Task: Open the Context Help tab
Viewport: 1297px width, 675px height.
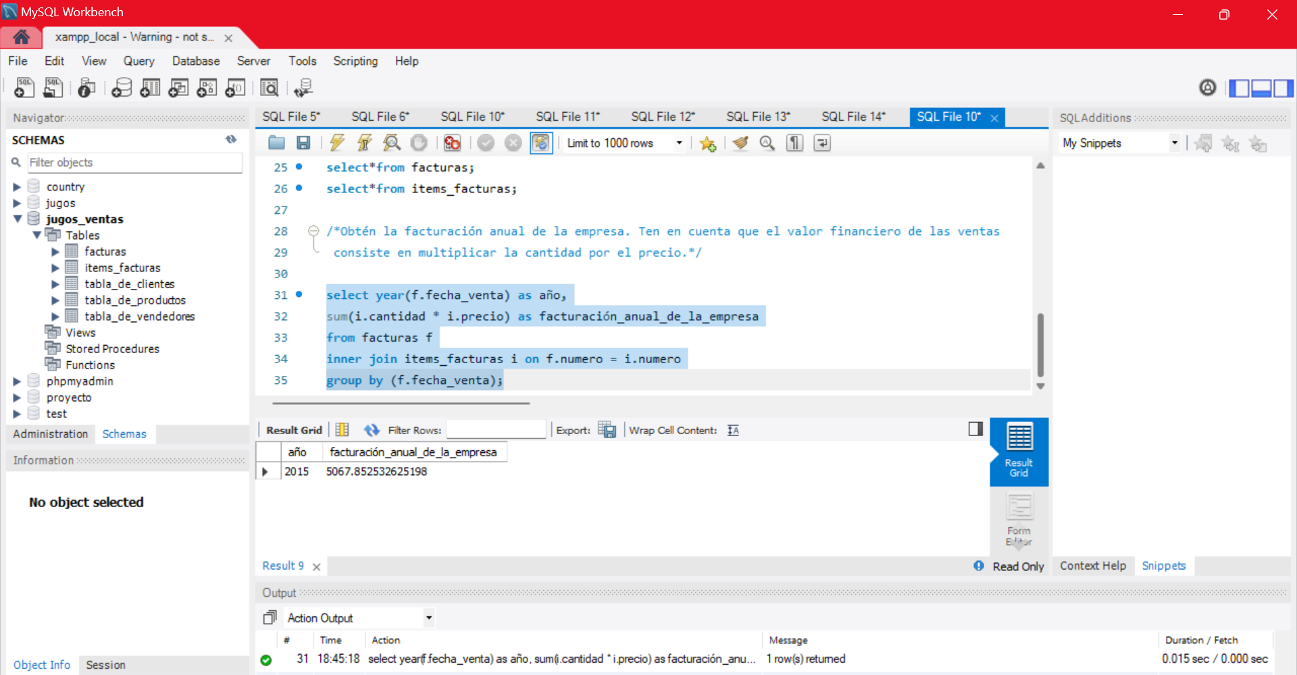Action: point(1093,566)
